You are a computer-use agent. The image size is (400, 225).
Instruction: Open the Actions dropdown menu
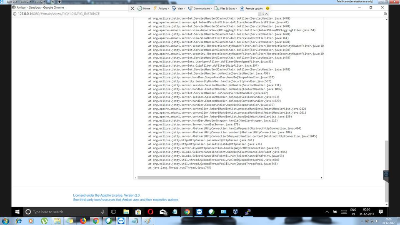(161, 8)
